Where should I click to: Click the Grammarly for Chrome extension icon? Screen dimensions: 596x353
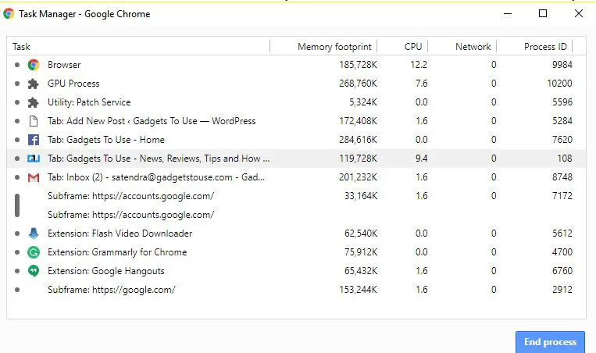34,252
